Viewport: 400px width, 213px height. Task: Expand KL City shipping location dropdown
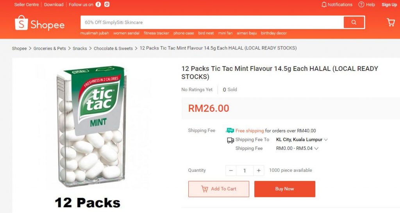(x=326, y=139)
